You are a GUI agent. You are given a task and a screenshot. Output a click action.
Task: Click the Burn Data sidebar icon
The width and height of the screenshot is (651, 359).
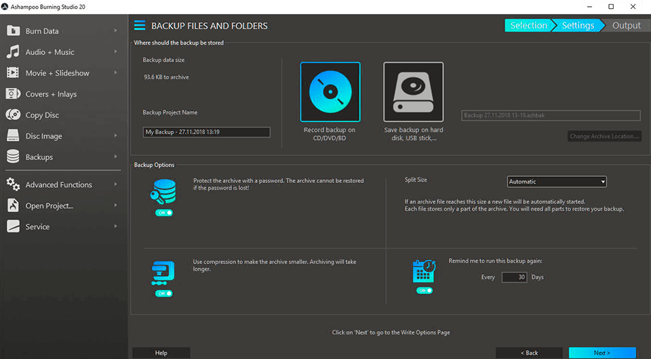(x=13, y=30)
